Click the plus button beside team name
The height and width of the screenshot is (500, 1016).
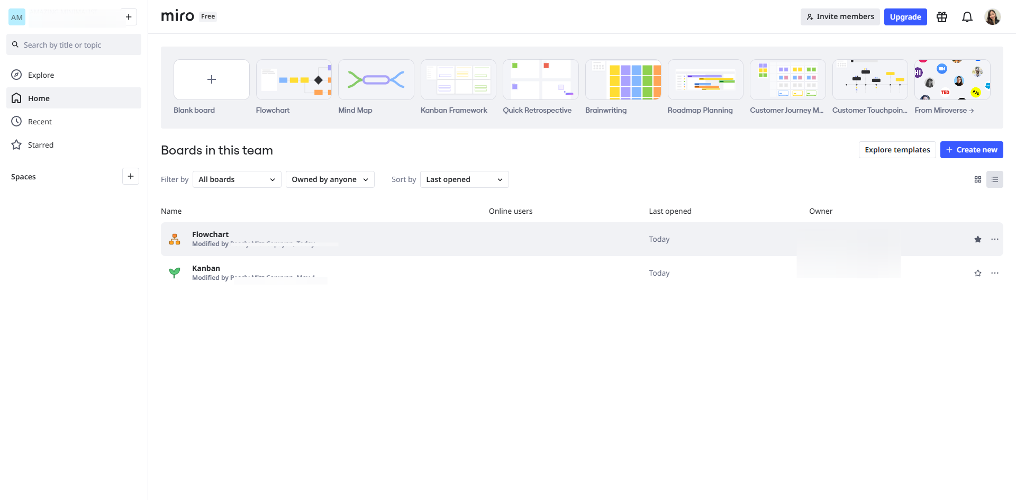129,17
